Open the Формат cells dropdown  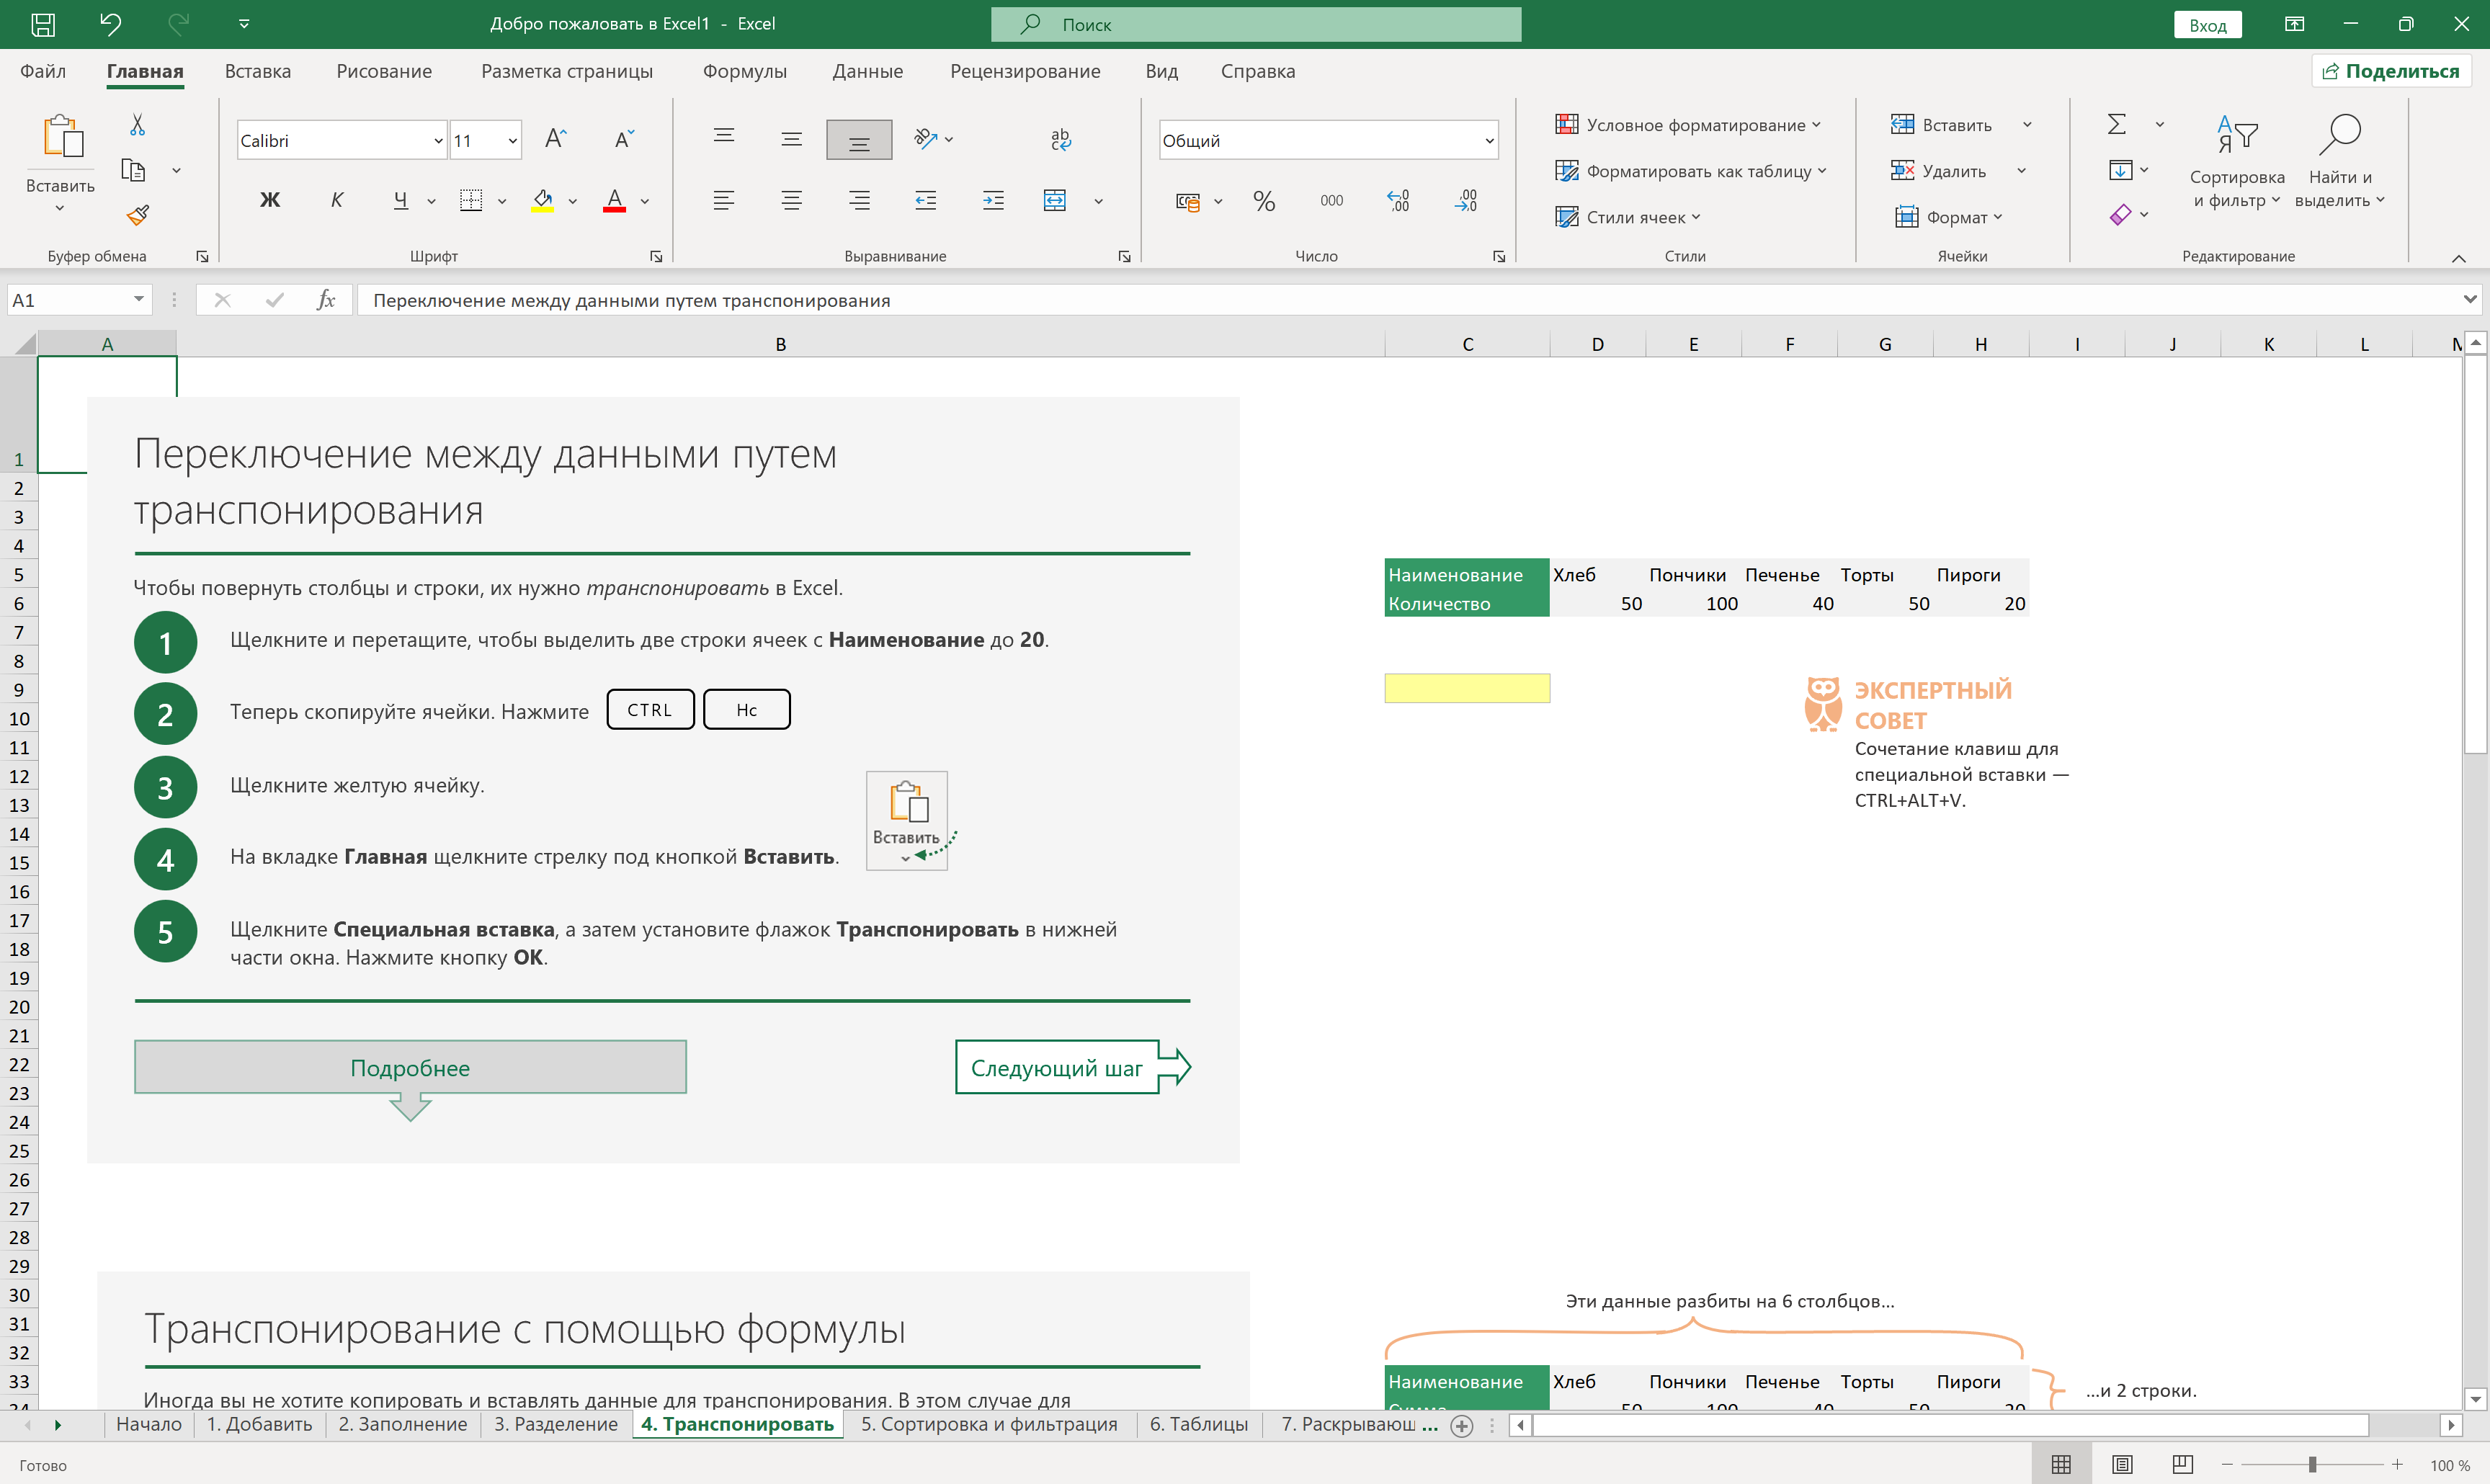point(1948,217)
